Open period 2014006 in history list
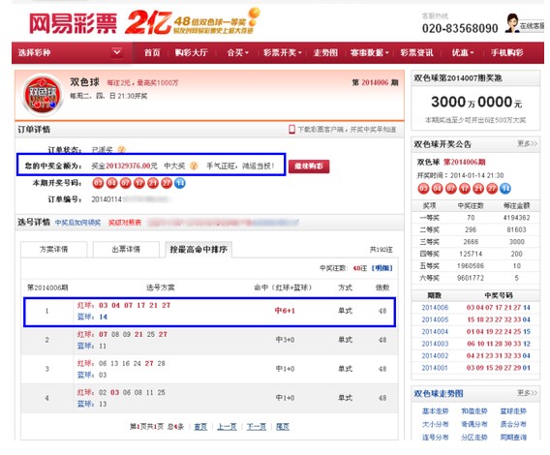The width and height of the screenshot is (550, 455). coord(435,308)
